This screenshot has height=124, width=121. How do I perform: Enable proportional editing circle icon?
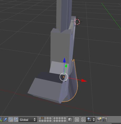(77, 120)
